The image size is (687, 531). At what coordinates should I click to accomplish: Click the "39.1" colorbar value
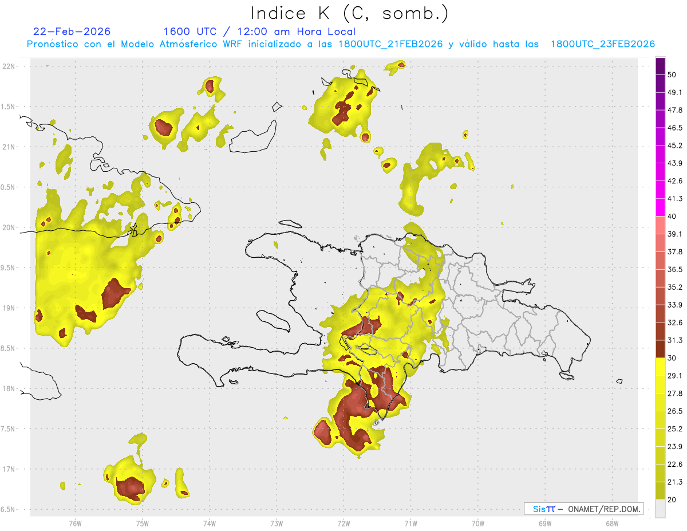674,234
